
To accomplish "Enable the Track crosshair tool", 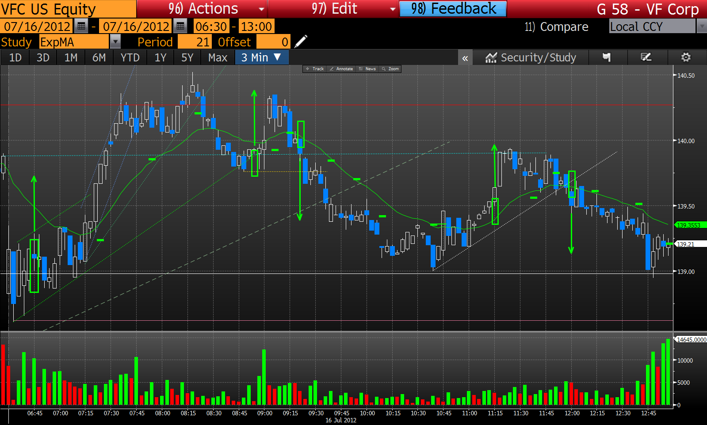I will (315, 69).
